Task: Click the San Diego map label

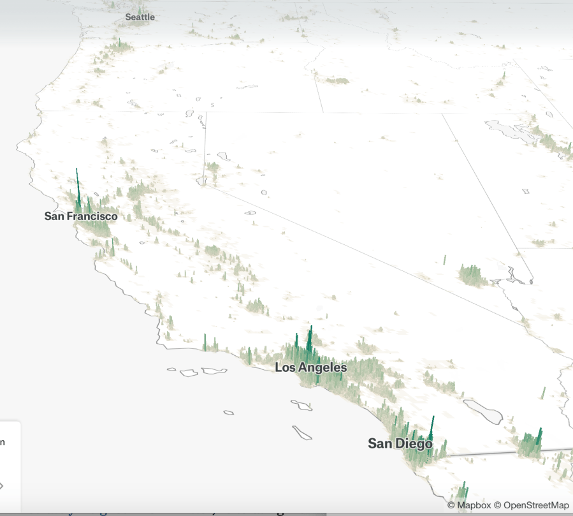Action: (x=400, y=443)
